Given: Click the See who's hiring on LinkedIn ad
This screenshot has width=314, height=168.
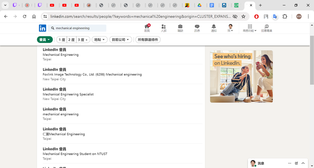Looking at the screenshot, I should point(241,76).
